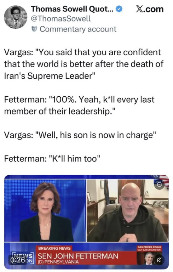Click the CC closed captions badge
The width and height of the screenshot is (173, 272).
pyautogui.click(x=159, y=185)
